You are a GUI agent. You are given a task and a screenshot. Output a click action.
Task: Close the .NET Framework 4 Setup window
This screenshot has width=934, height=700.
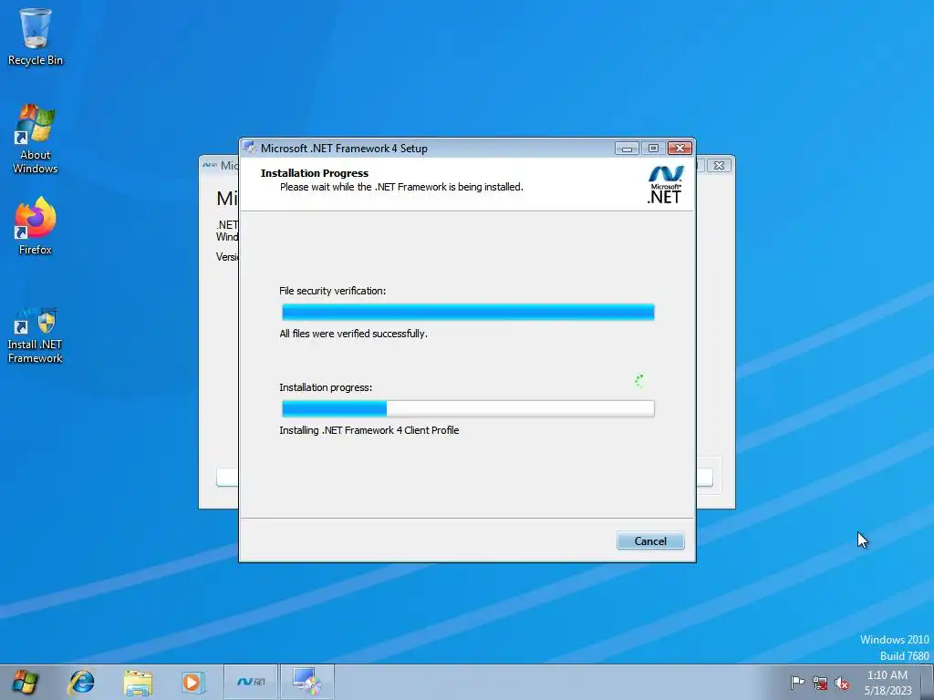[x=680, y=149]
